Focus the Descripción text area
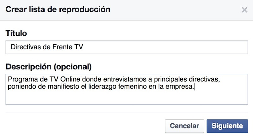 pos(126,89)
